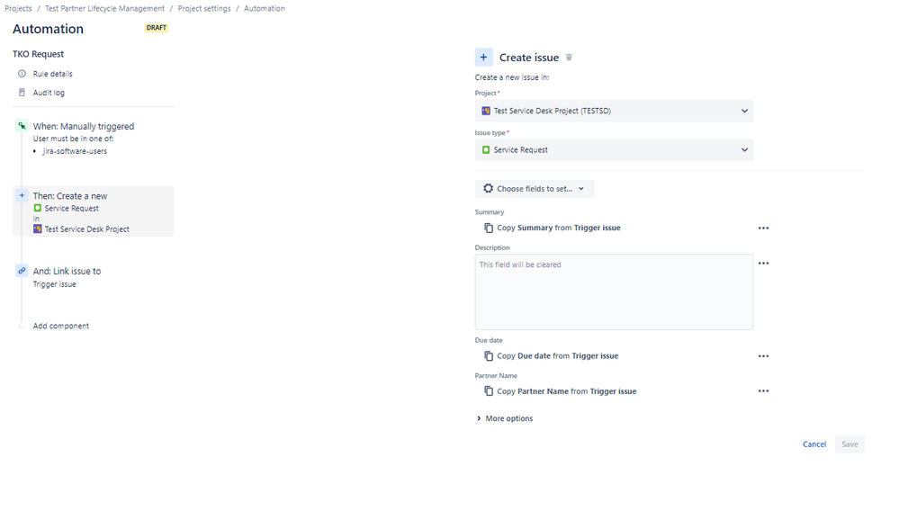Click the TKO Request rule name
This screenshot has width=899, height=511.
click(39, 54)
